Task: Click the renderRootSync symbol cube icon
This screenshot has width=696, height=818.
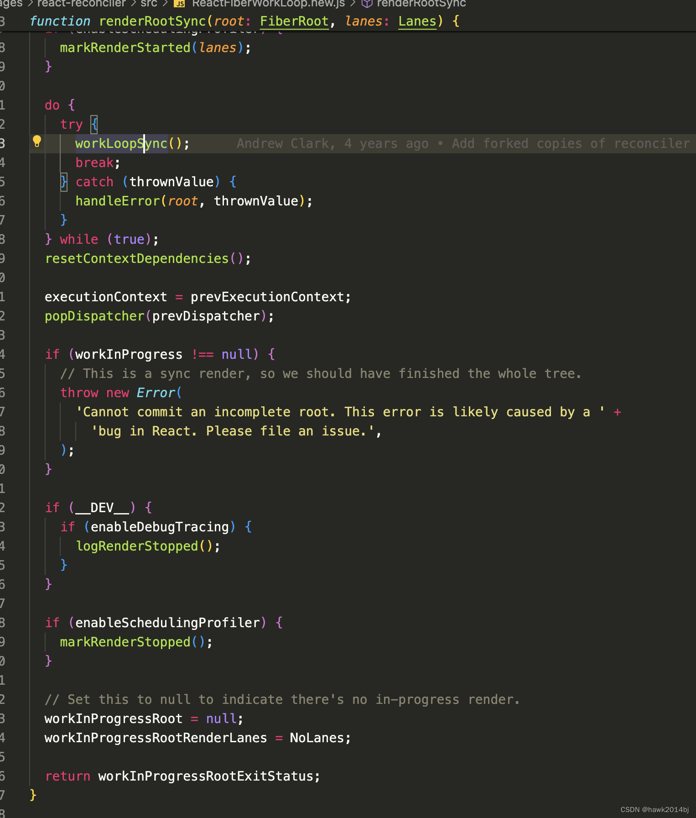Action: click(367, 4)
